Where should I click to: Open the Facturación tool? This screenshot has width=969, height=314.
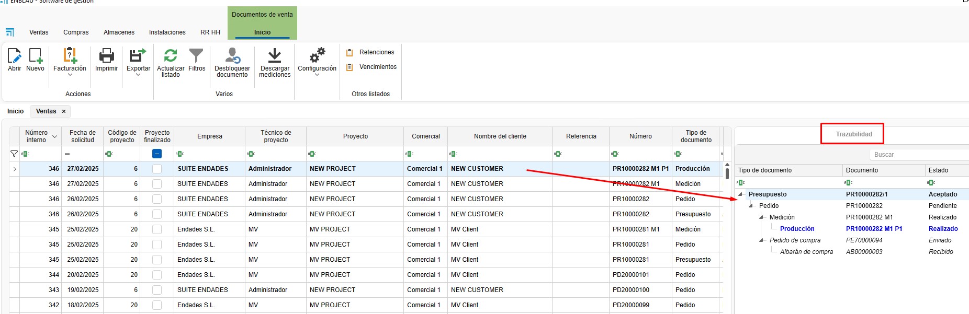[x=70, y=55]
